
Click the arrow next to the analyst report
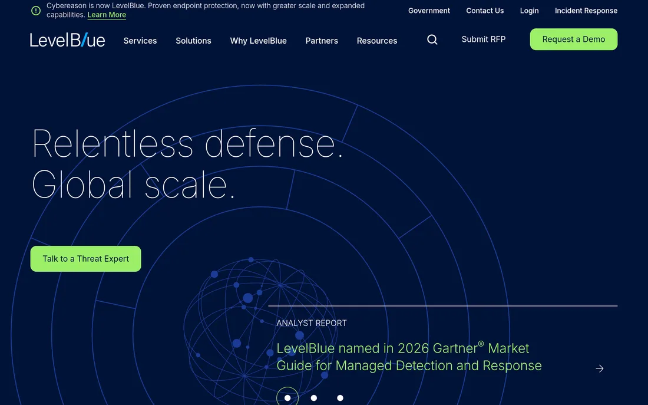[x=599, y=368]
